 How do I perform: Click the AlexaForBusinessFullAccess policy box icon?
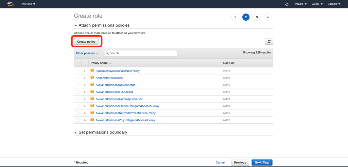(92, 92)
